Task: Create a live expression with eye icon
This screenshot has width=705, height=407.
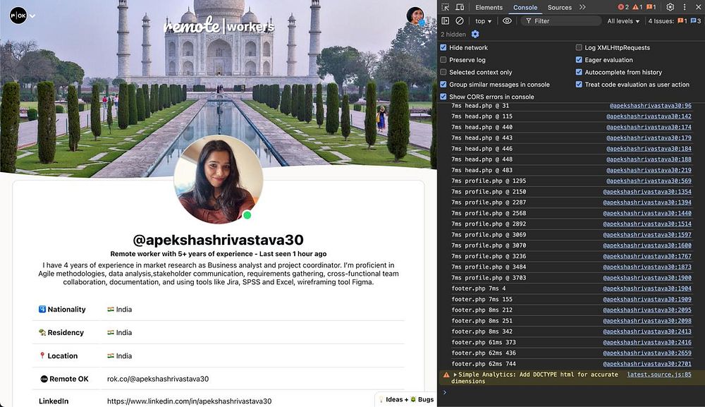Action: (x=507, y=21)
